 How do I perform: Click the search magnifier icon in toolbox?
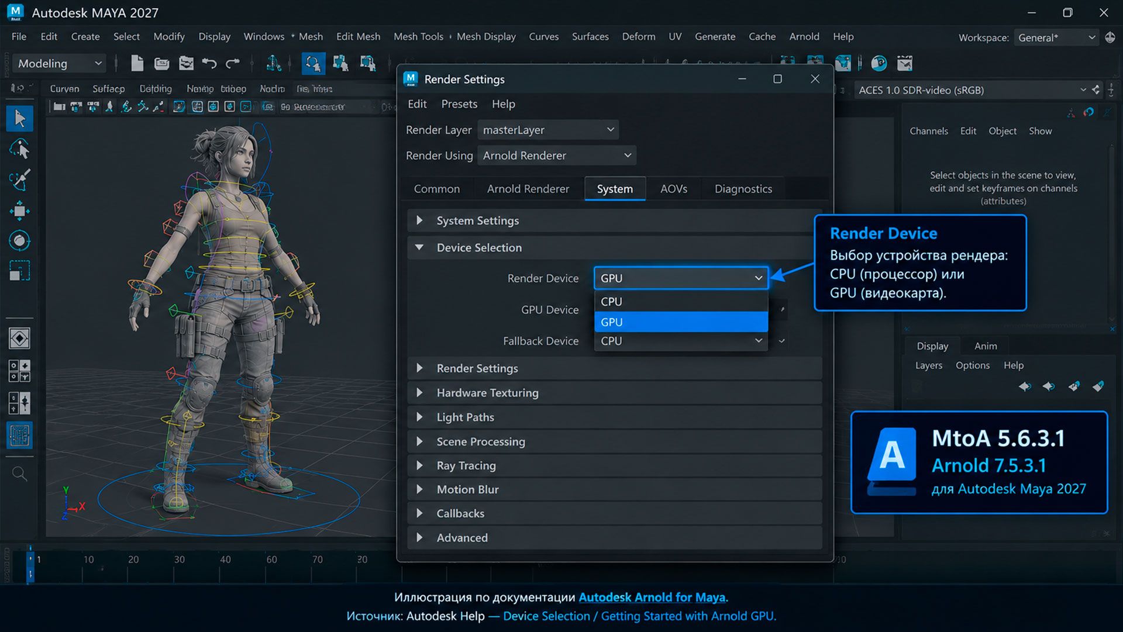pos(19,474)
